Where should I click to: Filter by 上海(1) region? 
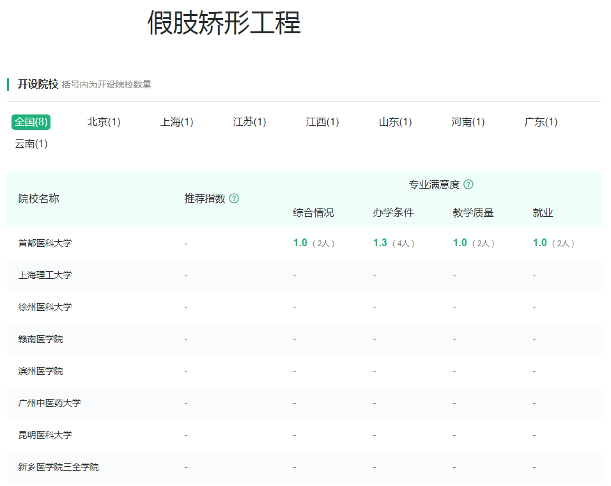176,122
